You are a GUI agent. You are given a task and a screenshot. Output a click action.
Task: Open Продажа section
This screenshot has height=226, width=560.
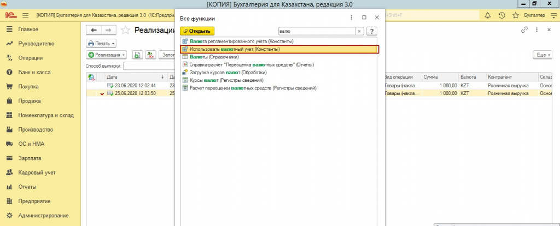[x=30, y=101]
